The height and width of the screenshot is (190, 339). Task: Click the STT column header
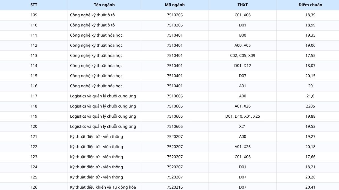click(34, 5)
